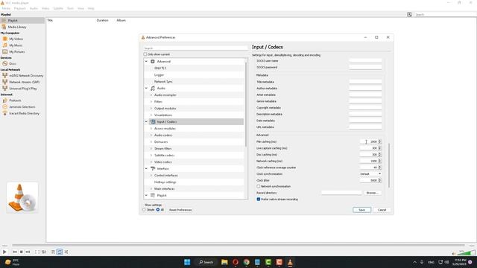The height and width of the screenshot is (268, 477).
Task: Open the Playback menu
Action: coord(20,8)
